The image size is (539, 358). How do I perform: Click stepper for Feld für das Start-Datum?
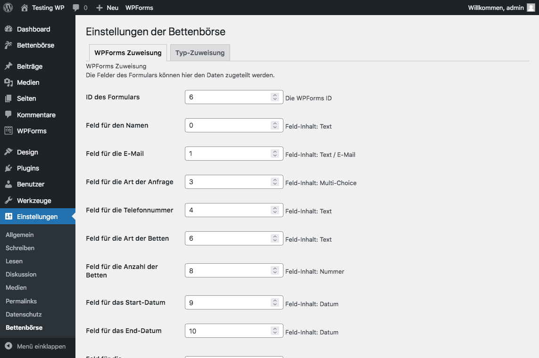[x=274, y=302]
